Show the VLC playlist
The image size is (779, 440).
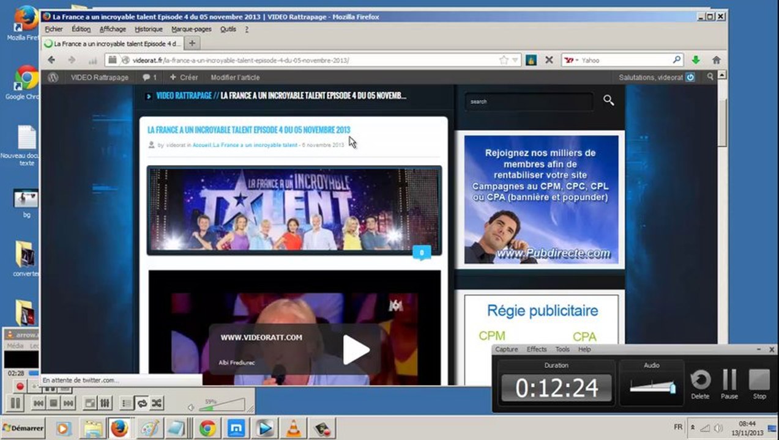tap(127, 403)
